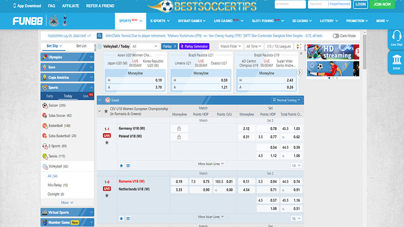Click locked Germany U18 moneyline cell
Viewport: 404px width, 227px height.
click(x=179, y=129)
